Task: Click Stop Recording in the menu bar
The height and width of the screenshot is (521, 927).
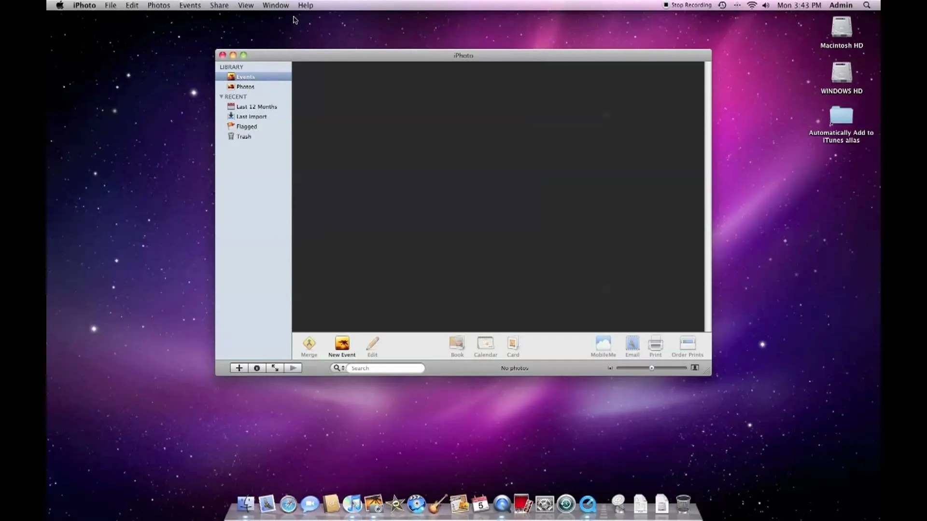Action: (687, 5)
